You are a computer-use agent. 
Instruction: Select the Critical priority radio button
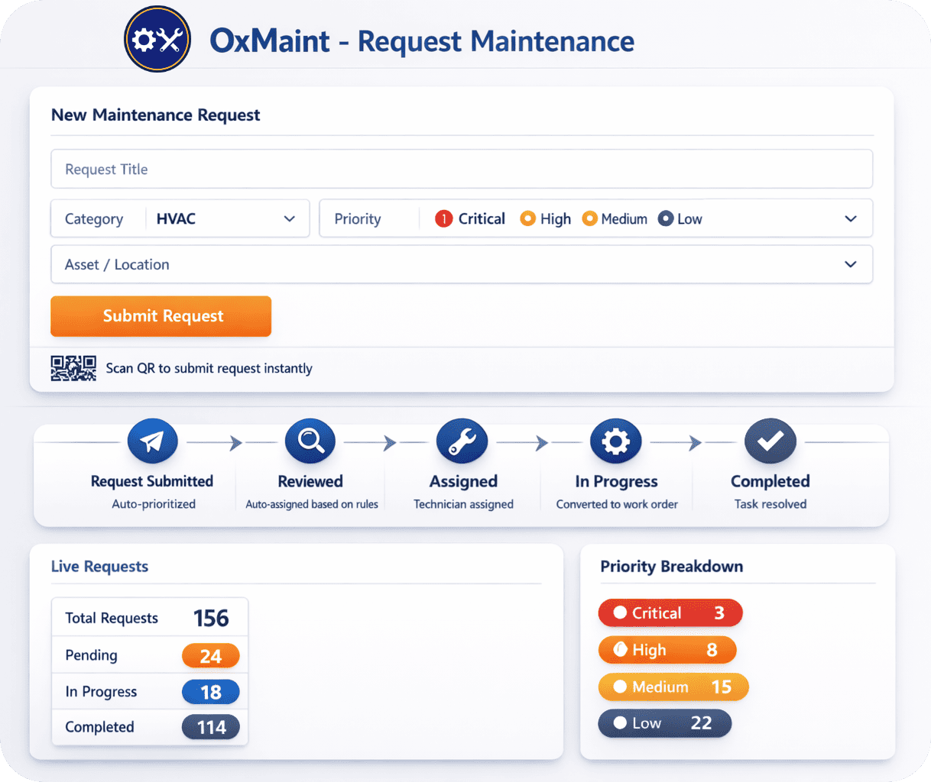point(443,218)
